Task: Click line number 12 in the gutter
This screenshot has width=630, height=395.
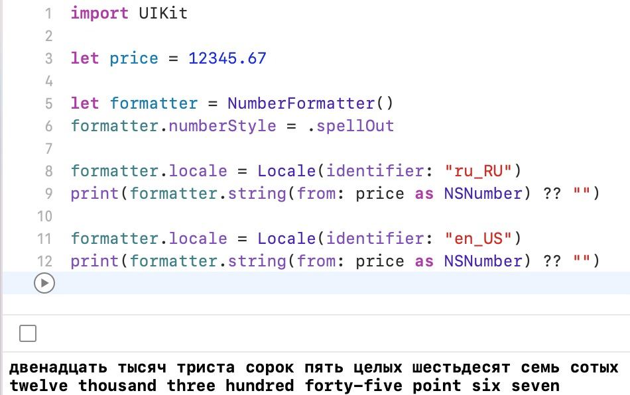Action: click(44, 261)
